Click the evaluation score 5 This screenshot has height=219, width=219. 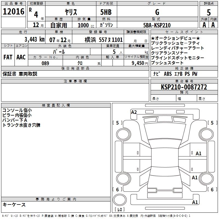209,13
